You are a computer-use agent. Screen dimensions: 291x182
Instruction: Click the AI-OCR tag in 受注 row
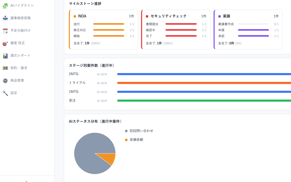coord(102,101)
